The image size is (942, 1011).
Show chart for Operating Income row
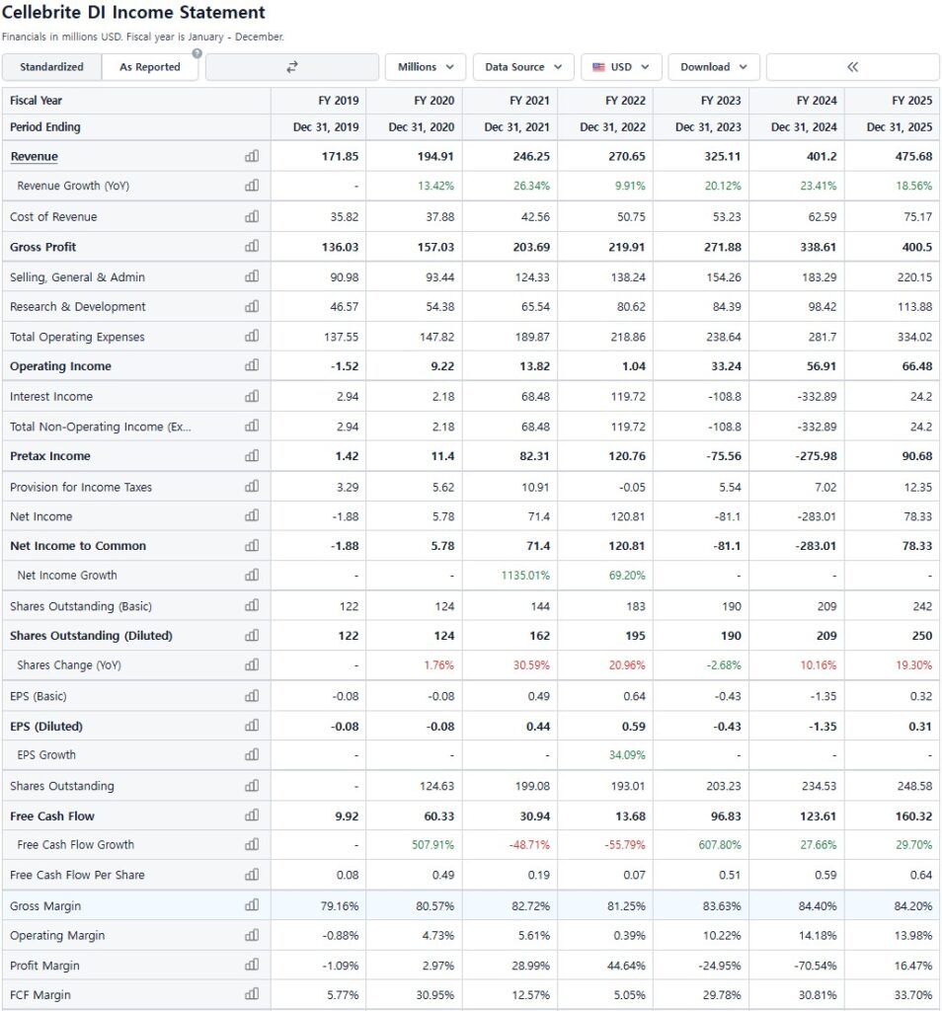(251, 365)
